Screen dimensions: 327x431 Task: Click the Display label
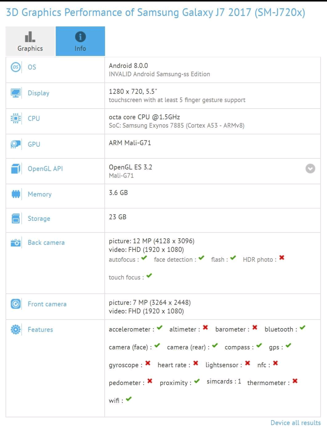click(x=38, y=93)
